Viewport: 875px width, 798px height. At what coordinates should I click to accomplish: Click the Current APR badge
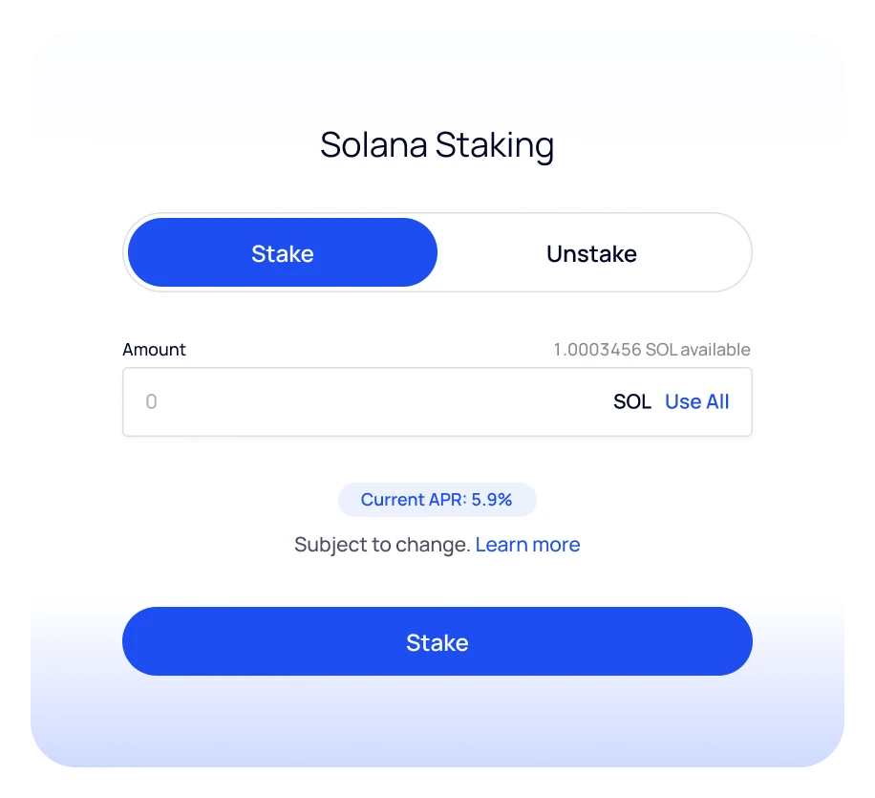pyautogui.click(x=437, y=500)
